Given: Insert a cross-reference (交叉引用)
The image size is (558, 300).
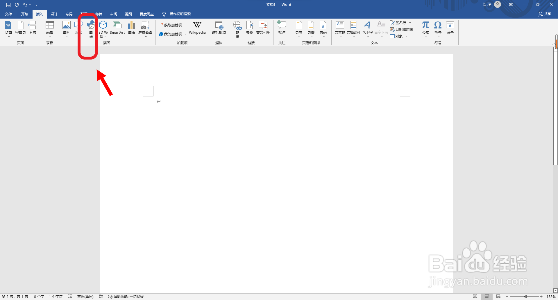Looking at the screenshot, I should point(263,28).
